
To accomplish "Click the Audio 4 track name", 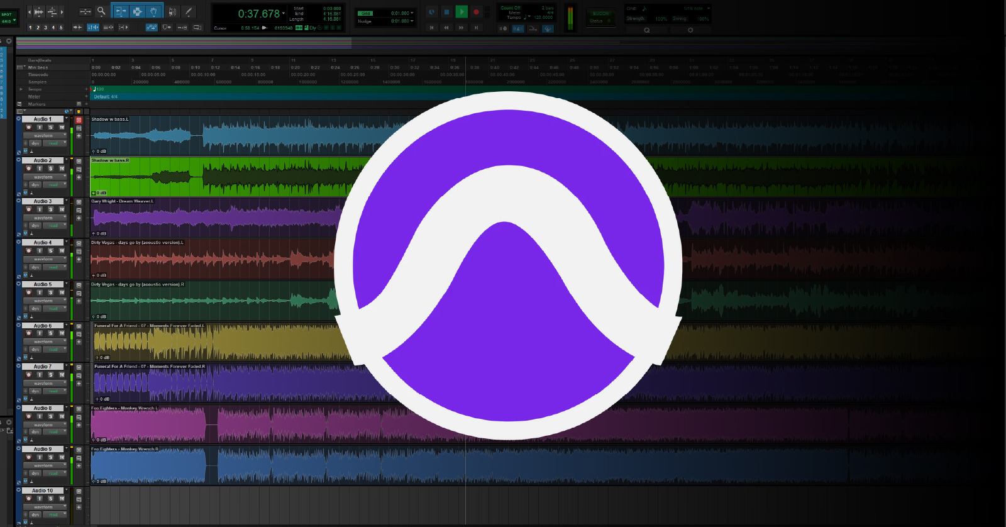I will click(43, 243).
